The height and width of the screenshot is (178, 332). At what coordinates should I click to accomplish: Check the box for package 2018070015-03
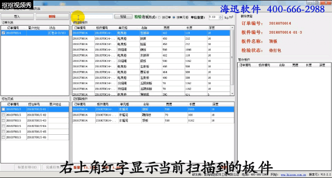click(3, 120)
